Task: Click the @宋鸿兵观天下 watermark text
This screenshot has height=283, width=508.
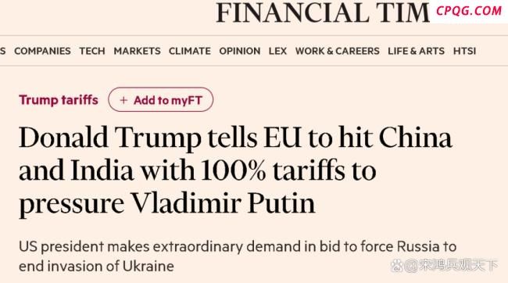Action: (451, 266)
